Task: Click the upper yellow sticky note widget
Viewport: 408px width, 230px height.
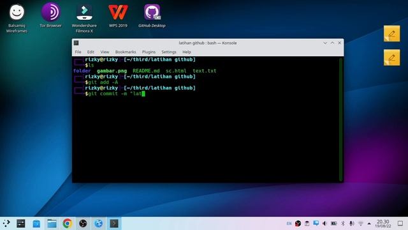Action: [391, 34]
